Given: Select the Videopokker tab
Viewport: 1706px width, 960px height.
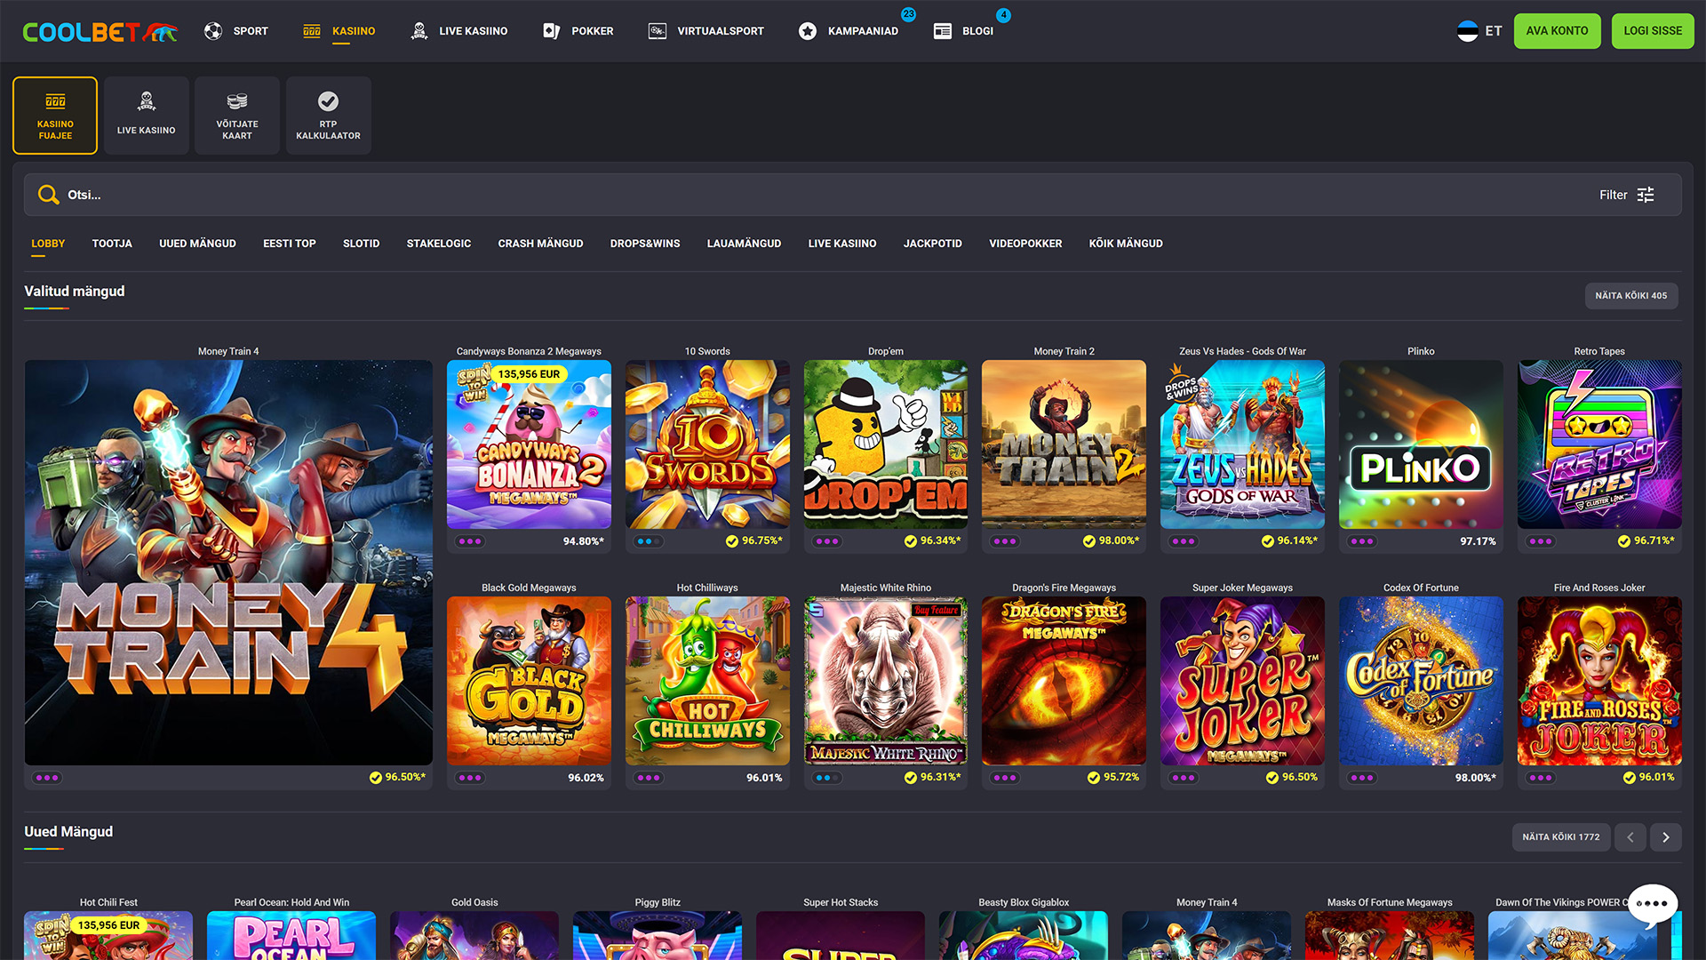Looking at the screenshot, I should (1025, 244).
